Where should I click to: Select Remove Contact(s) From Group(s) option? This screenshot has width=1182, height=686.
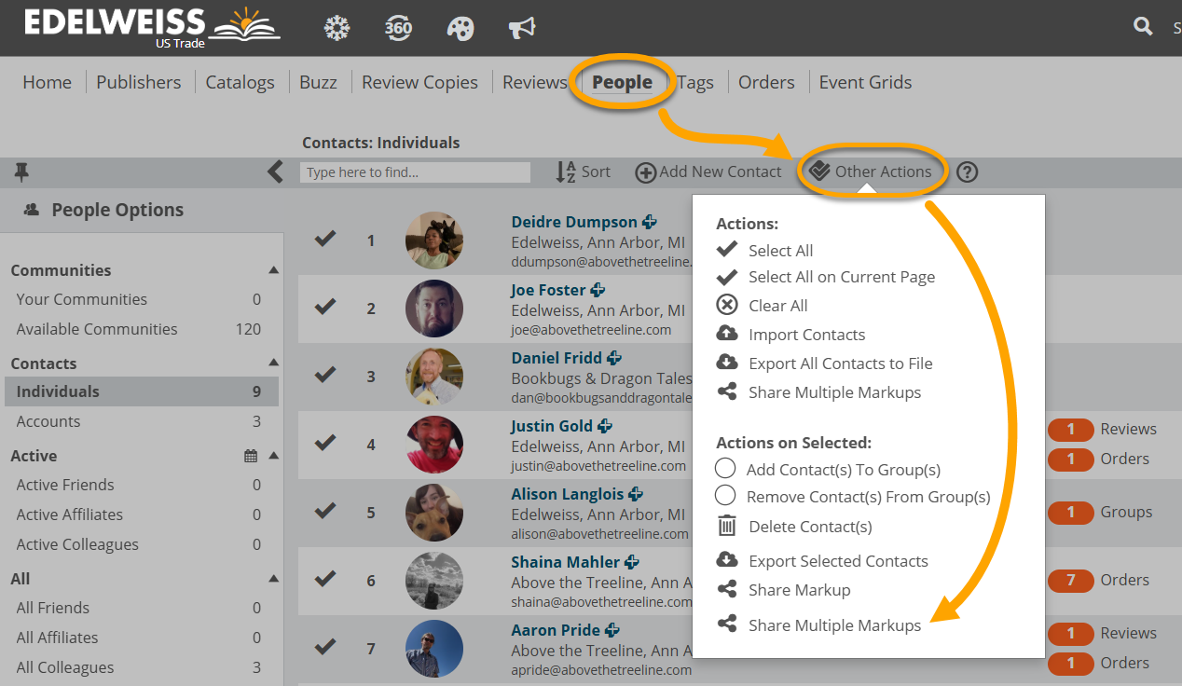(x=853, y=497)
